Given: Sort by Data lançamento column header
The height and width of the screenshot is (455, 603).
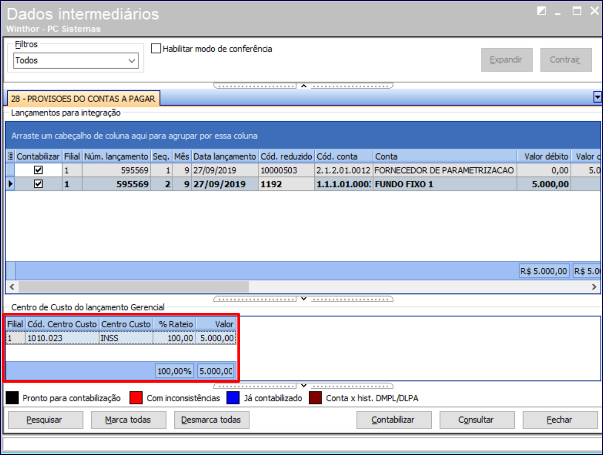Looking at the screenshot, I should [x=225, y=156].
